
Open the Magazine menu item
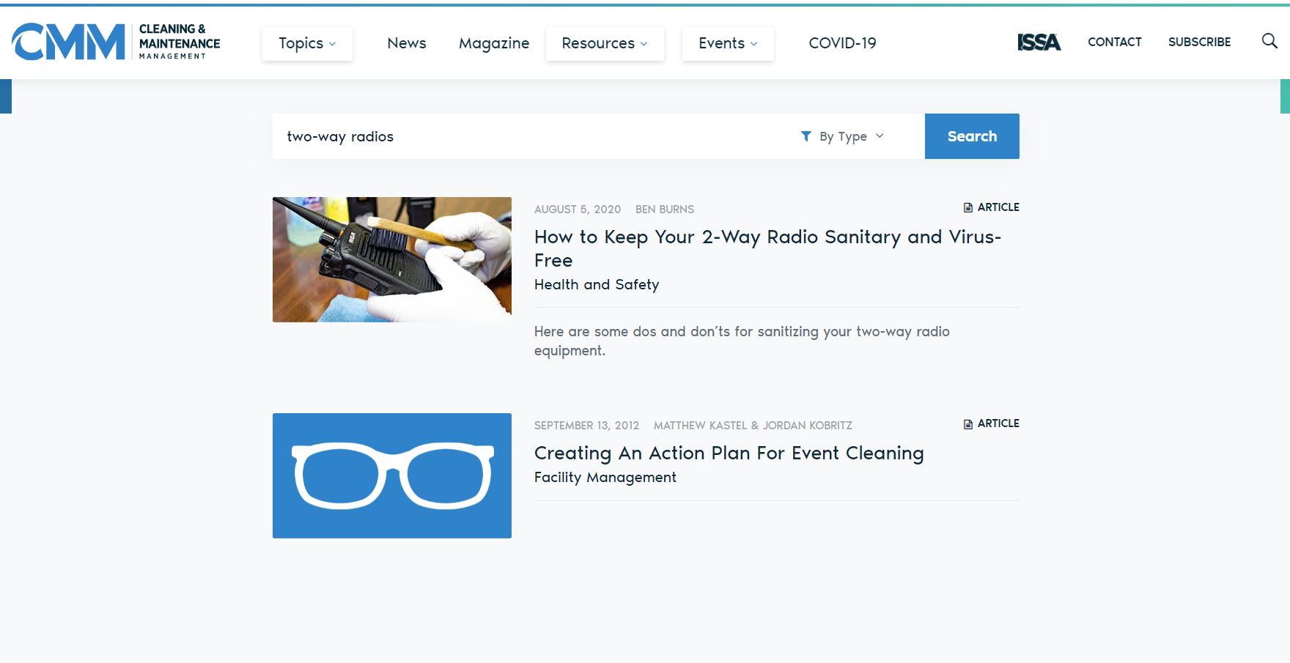(494, 43)
